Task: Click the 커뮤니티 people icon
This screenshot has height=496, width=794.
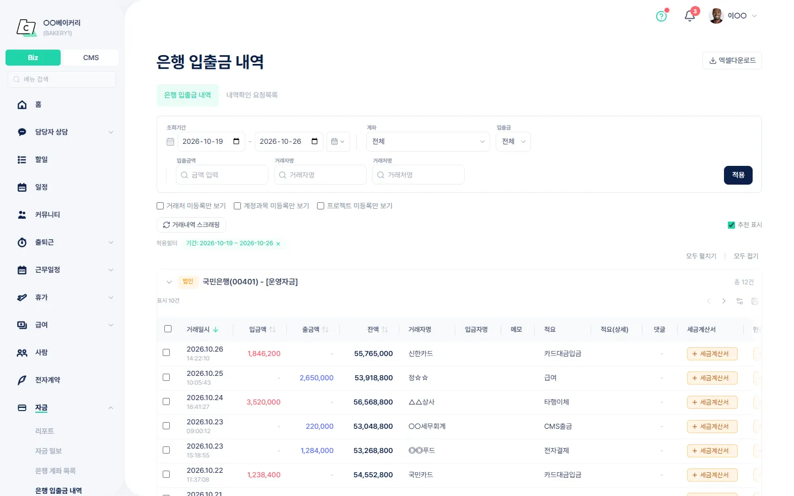Action: (22, 215)
